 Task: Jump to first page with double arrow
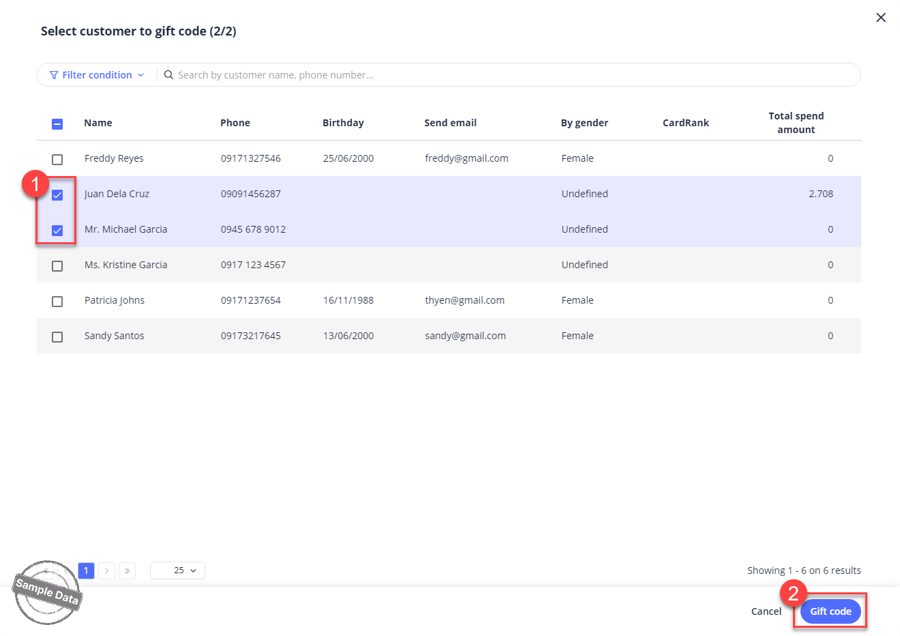[46, 570]
